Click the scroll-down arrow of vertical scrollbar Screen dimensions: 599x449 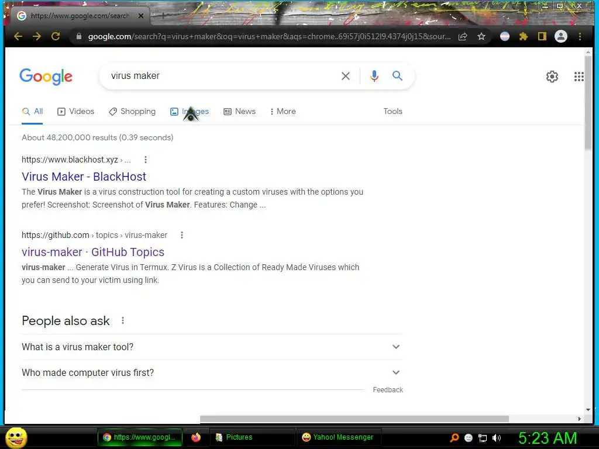click(x=588, y=410)
